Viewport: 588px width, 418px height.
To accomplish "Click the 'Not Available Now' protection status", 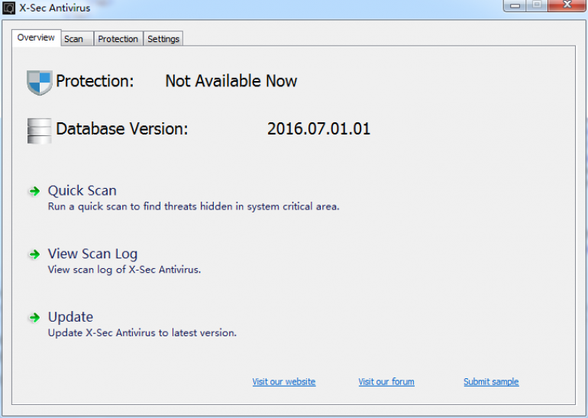I will tap(231, 81).
